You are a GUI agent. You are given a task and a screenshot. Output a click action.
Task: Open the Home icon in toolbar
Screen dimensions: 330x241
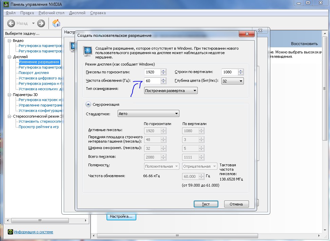point(56,23)
